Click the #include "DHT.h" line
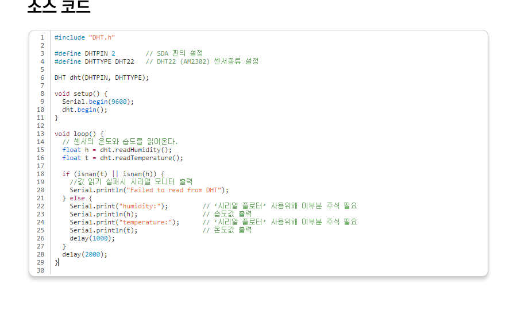Image resolution: width=517 pixels, height=334 pixels. [x=85, y=37]
